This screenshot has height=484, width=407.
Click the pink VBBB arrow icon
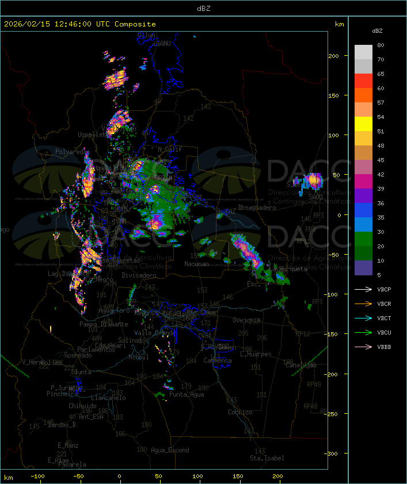click(363, 347)
